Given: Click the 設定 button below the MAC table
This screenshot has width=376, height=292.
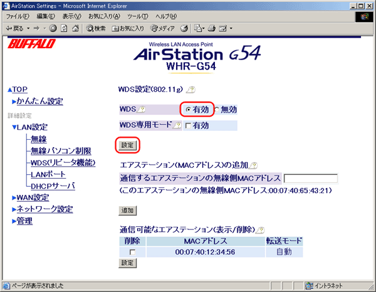Looking at the screenshot, I should coord(128,263).
